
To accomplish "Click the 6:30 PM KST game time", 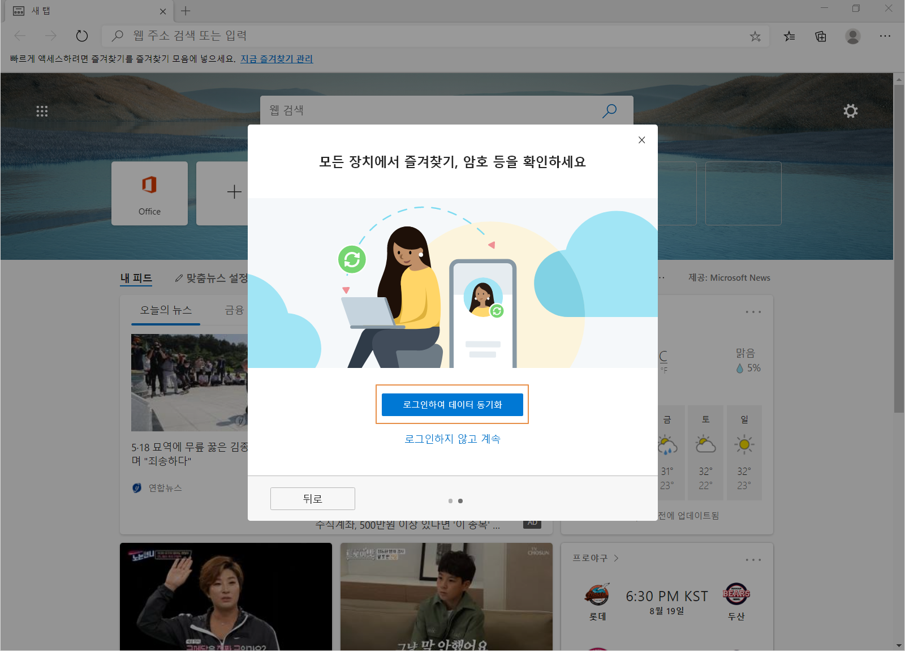I will (x=667, y=597).
